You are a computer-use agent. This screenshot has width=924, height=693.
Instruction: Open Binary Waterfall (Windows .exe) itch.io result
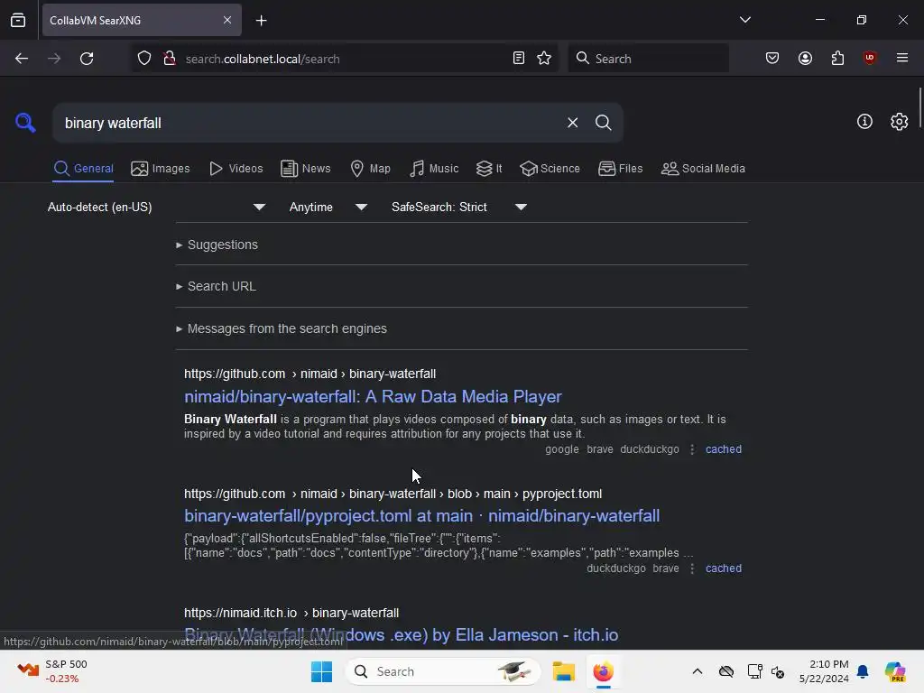401,634
